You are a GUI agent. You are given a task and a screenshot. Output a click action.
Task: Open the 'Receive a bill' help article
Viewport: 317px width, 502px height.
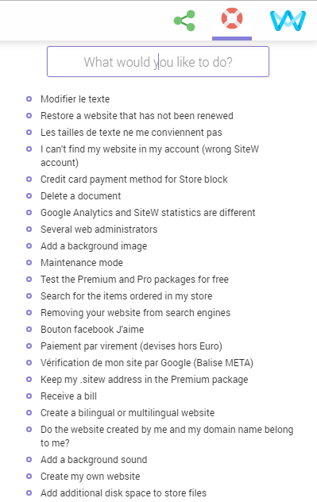coord(68,396)
